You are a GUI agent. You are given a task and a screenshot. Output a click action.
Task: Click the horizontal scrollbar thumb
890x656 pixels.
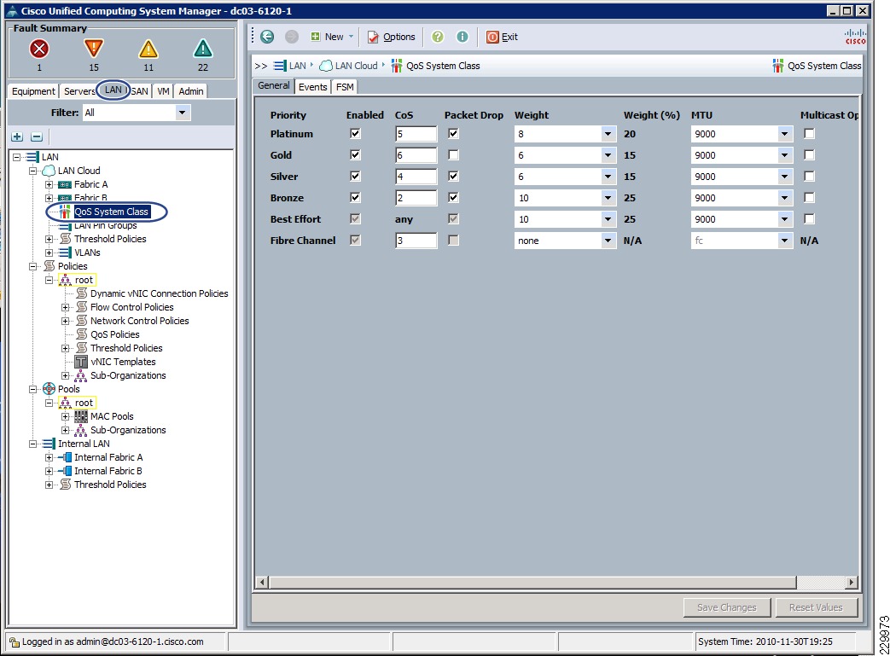pos(532,583)
